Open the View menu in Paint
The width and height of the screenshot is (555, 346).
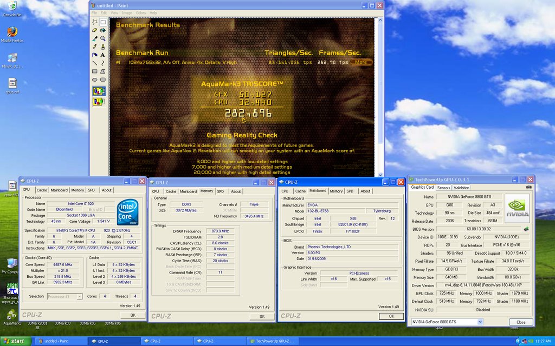[x=114, y=13]
